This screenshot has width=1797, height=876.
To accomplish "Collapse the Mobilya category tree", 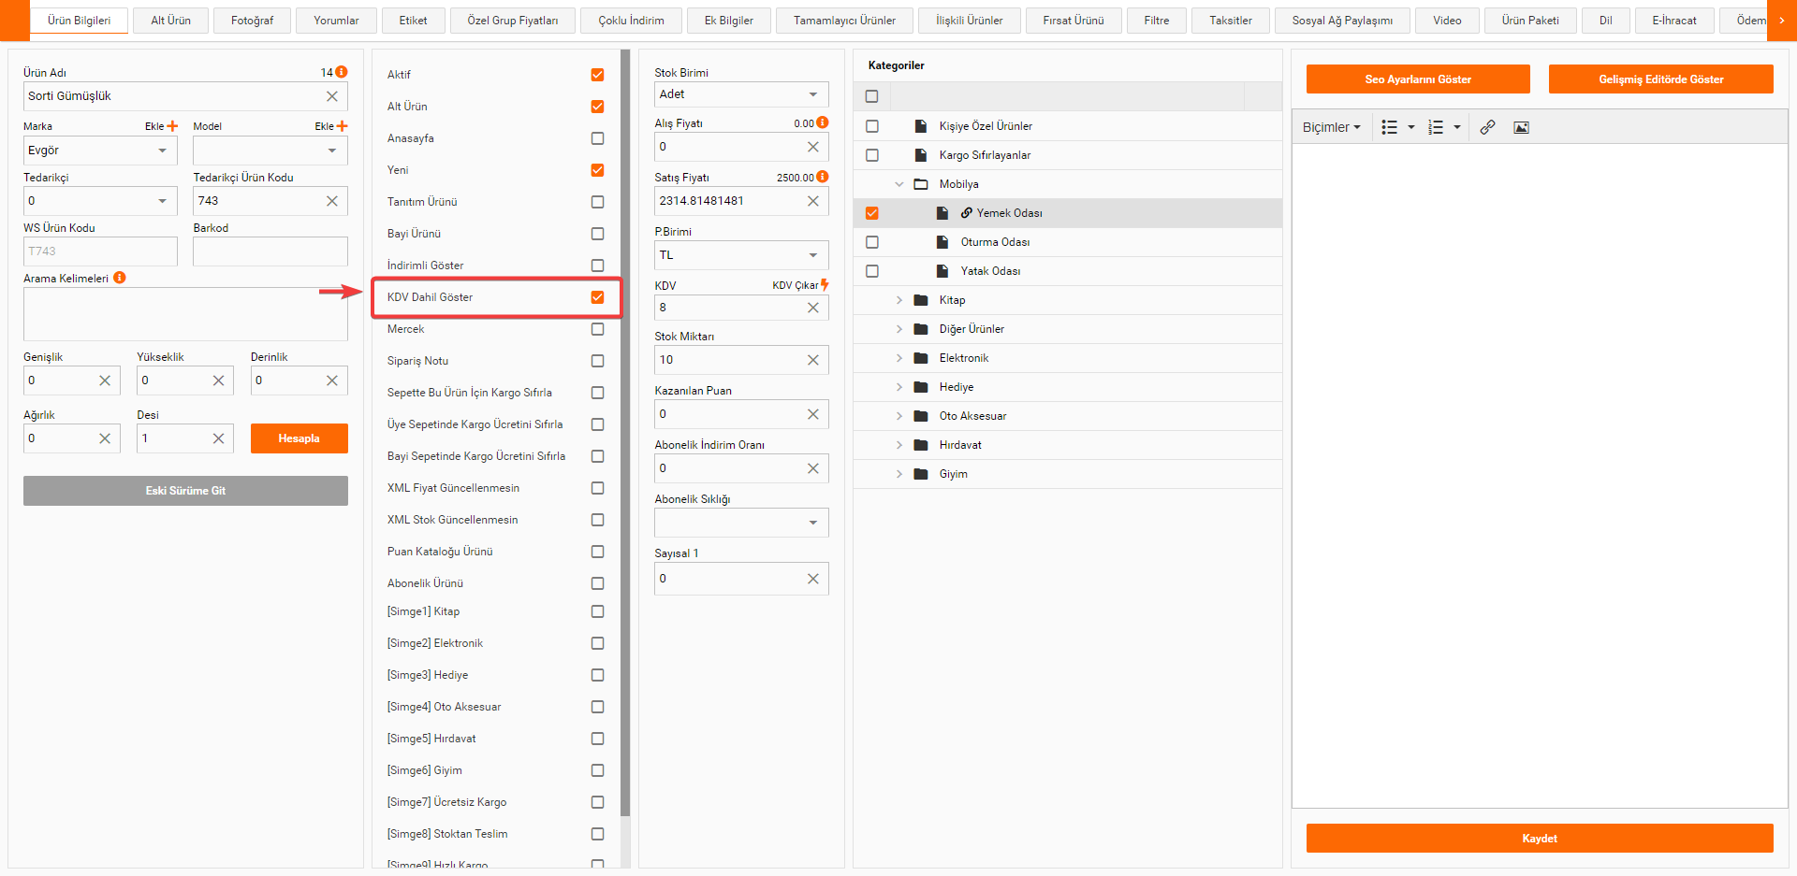I will coord(899,184).
